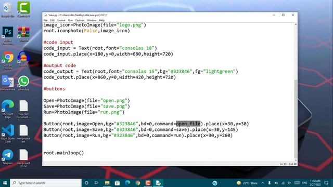
Task: Select the WinRAR desktop shortcut
Action: (23, 34)
